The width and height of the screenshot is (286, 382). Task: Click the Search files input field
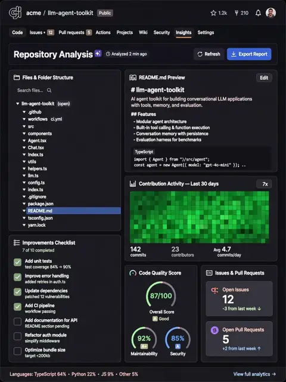(34, 90)
